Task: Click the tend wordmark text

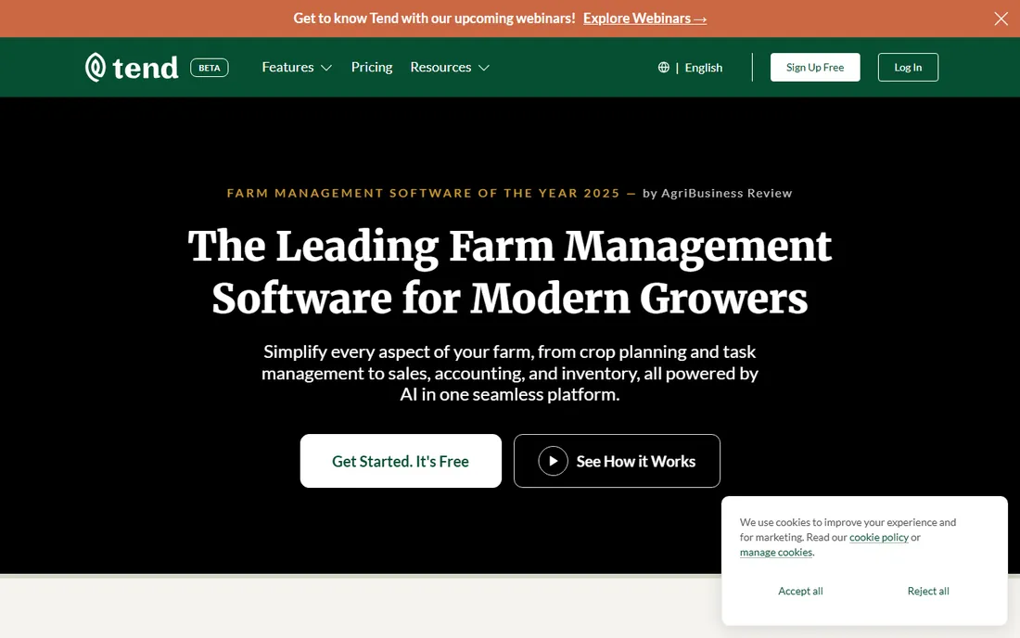Action: [x=145, y=68]
